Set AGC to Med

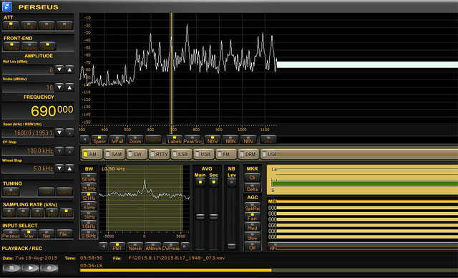point(253,226)
